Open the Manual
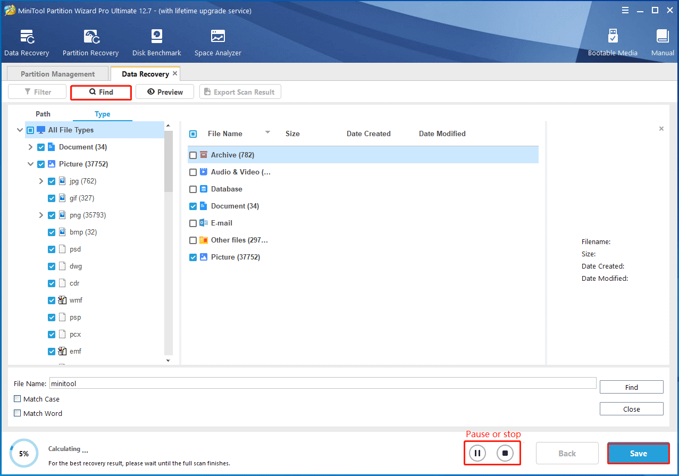Screen dimensions: 679x476 pos(663,43)
